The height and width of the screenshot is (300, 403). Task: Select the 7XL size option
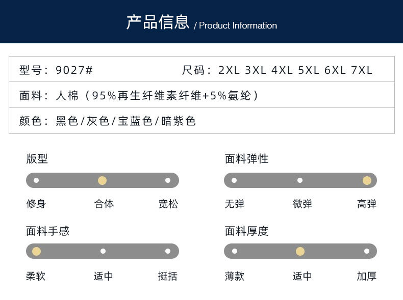point(362,70)
